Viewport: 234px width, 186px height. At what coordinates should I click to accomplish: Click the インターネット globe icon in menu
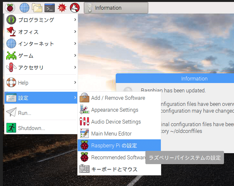pyautogui.click(x=11, y=43)
